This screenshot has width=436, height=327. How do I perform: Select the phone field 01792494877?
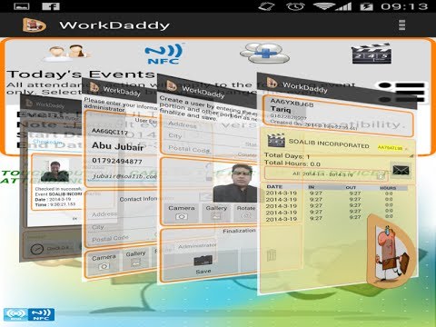coord(117,161)
